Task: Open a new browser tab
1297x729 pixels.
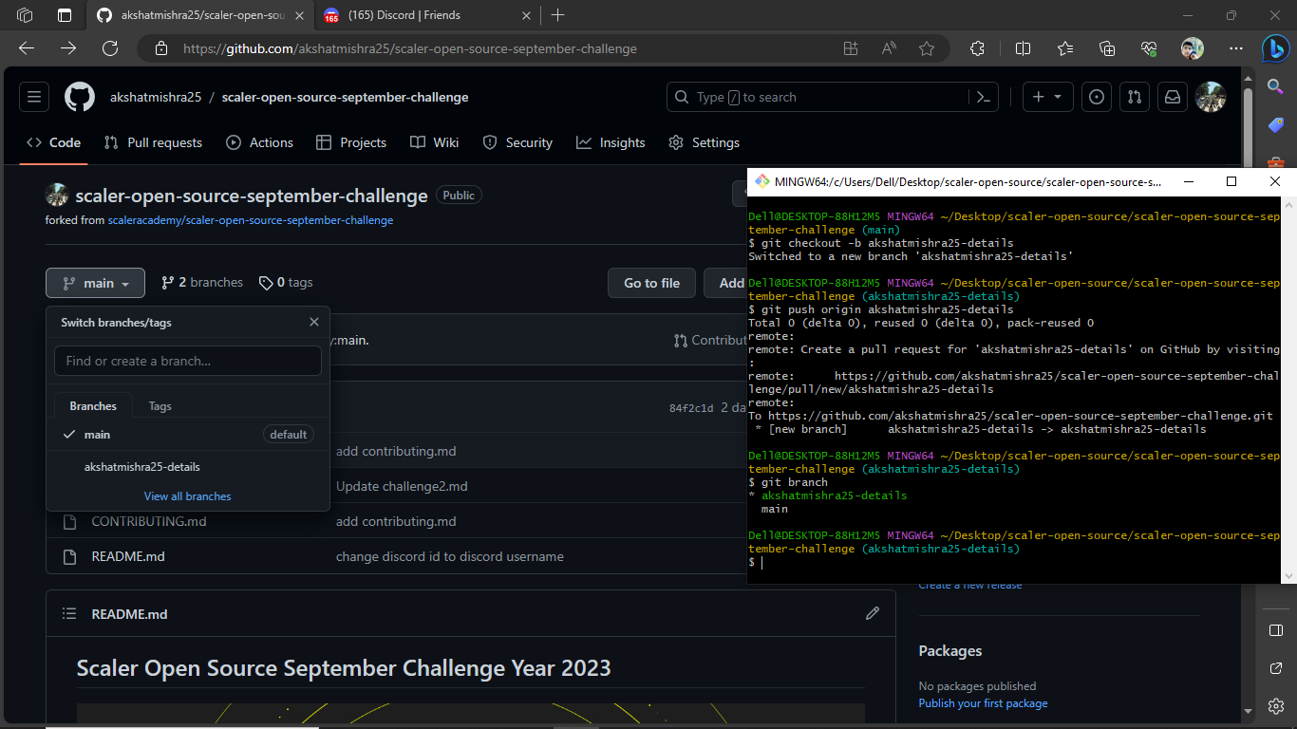Action: [x=557, y=15]
